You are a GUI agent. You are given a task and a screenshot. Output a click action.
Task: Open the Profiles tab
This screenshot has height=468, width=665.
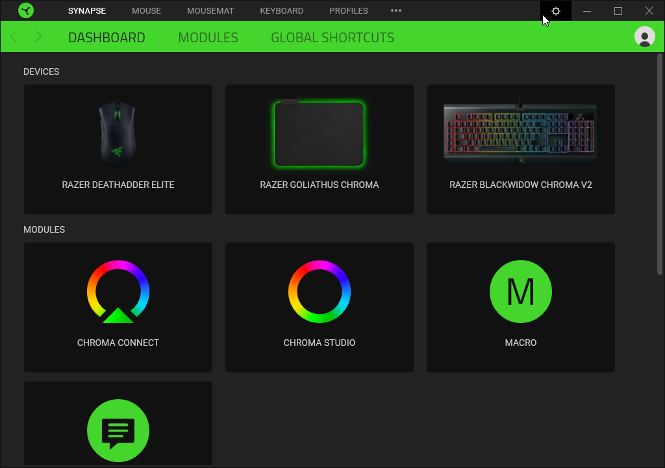click(x=349, y=11)
